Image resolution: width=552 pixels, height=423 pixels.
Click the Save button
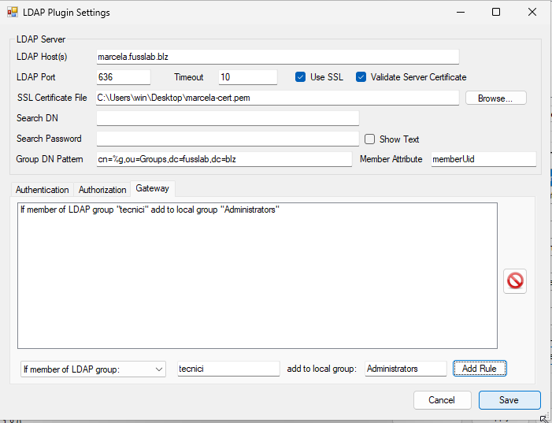click(509, 400)
